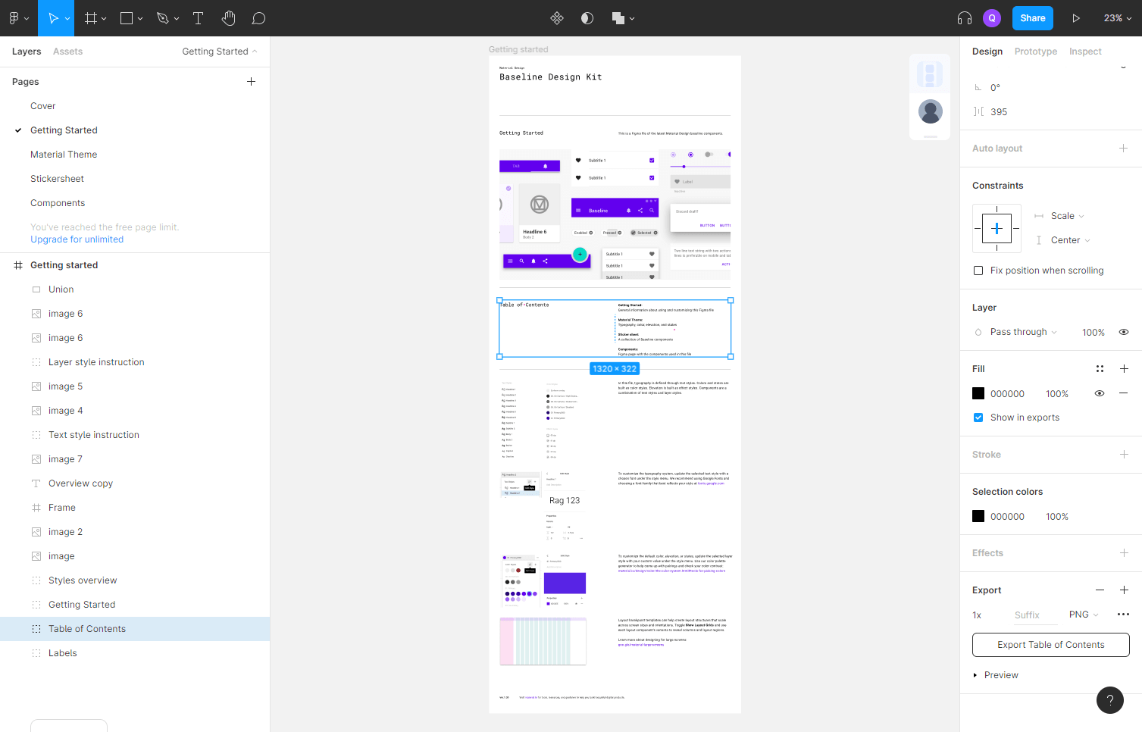Activate the Hand tool
Screen dimensions: 1142x732
click(x=229, y=18)
